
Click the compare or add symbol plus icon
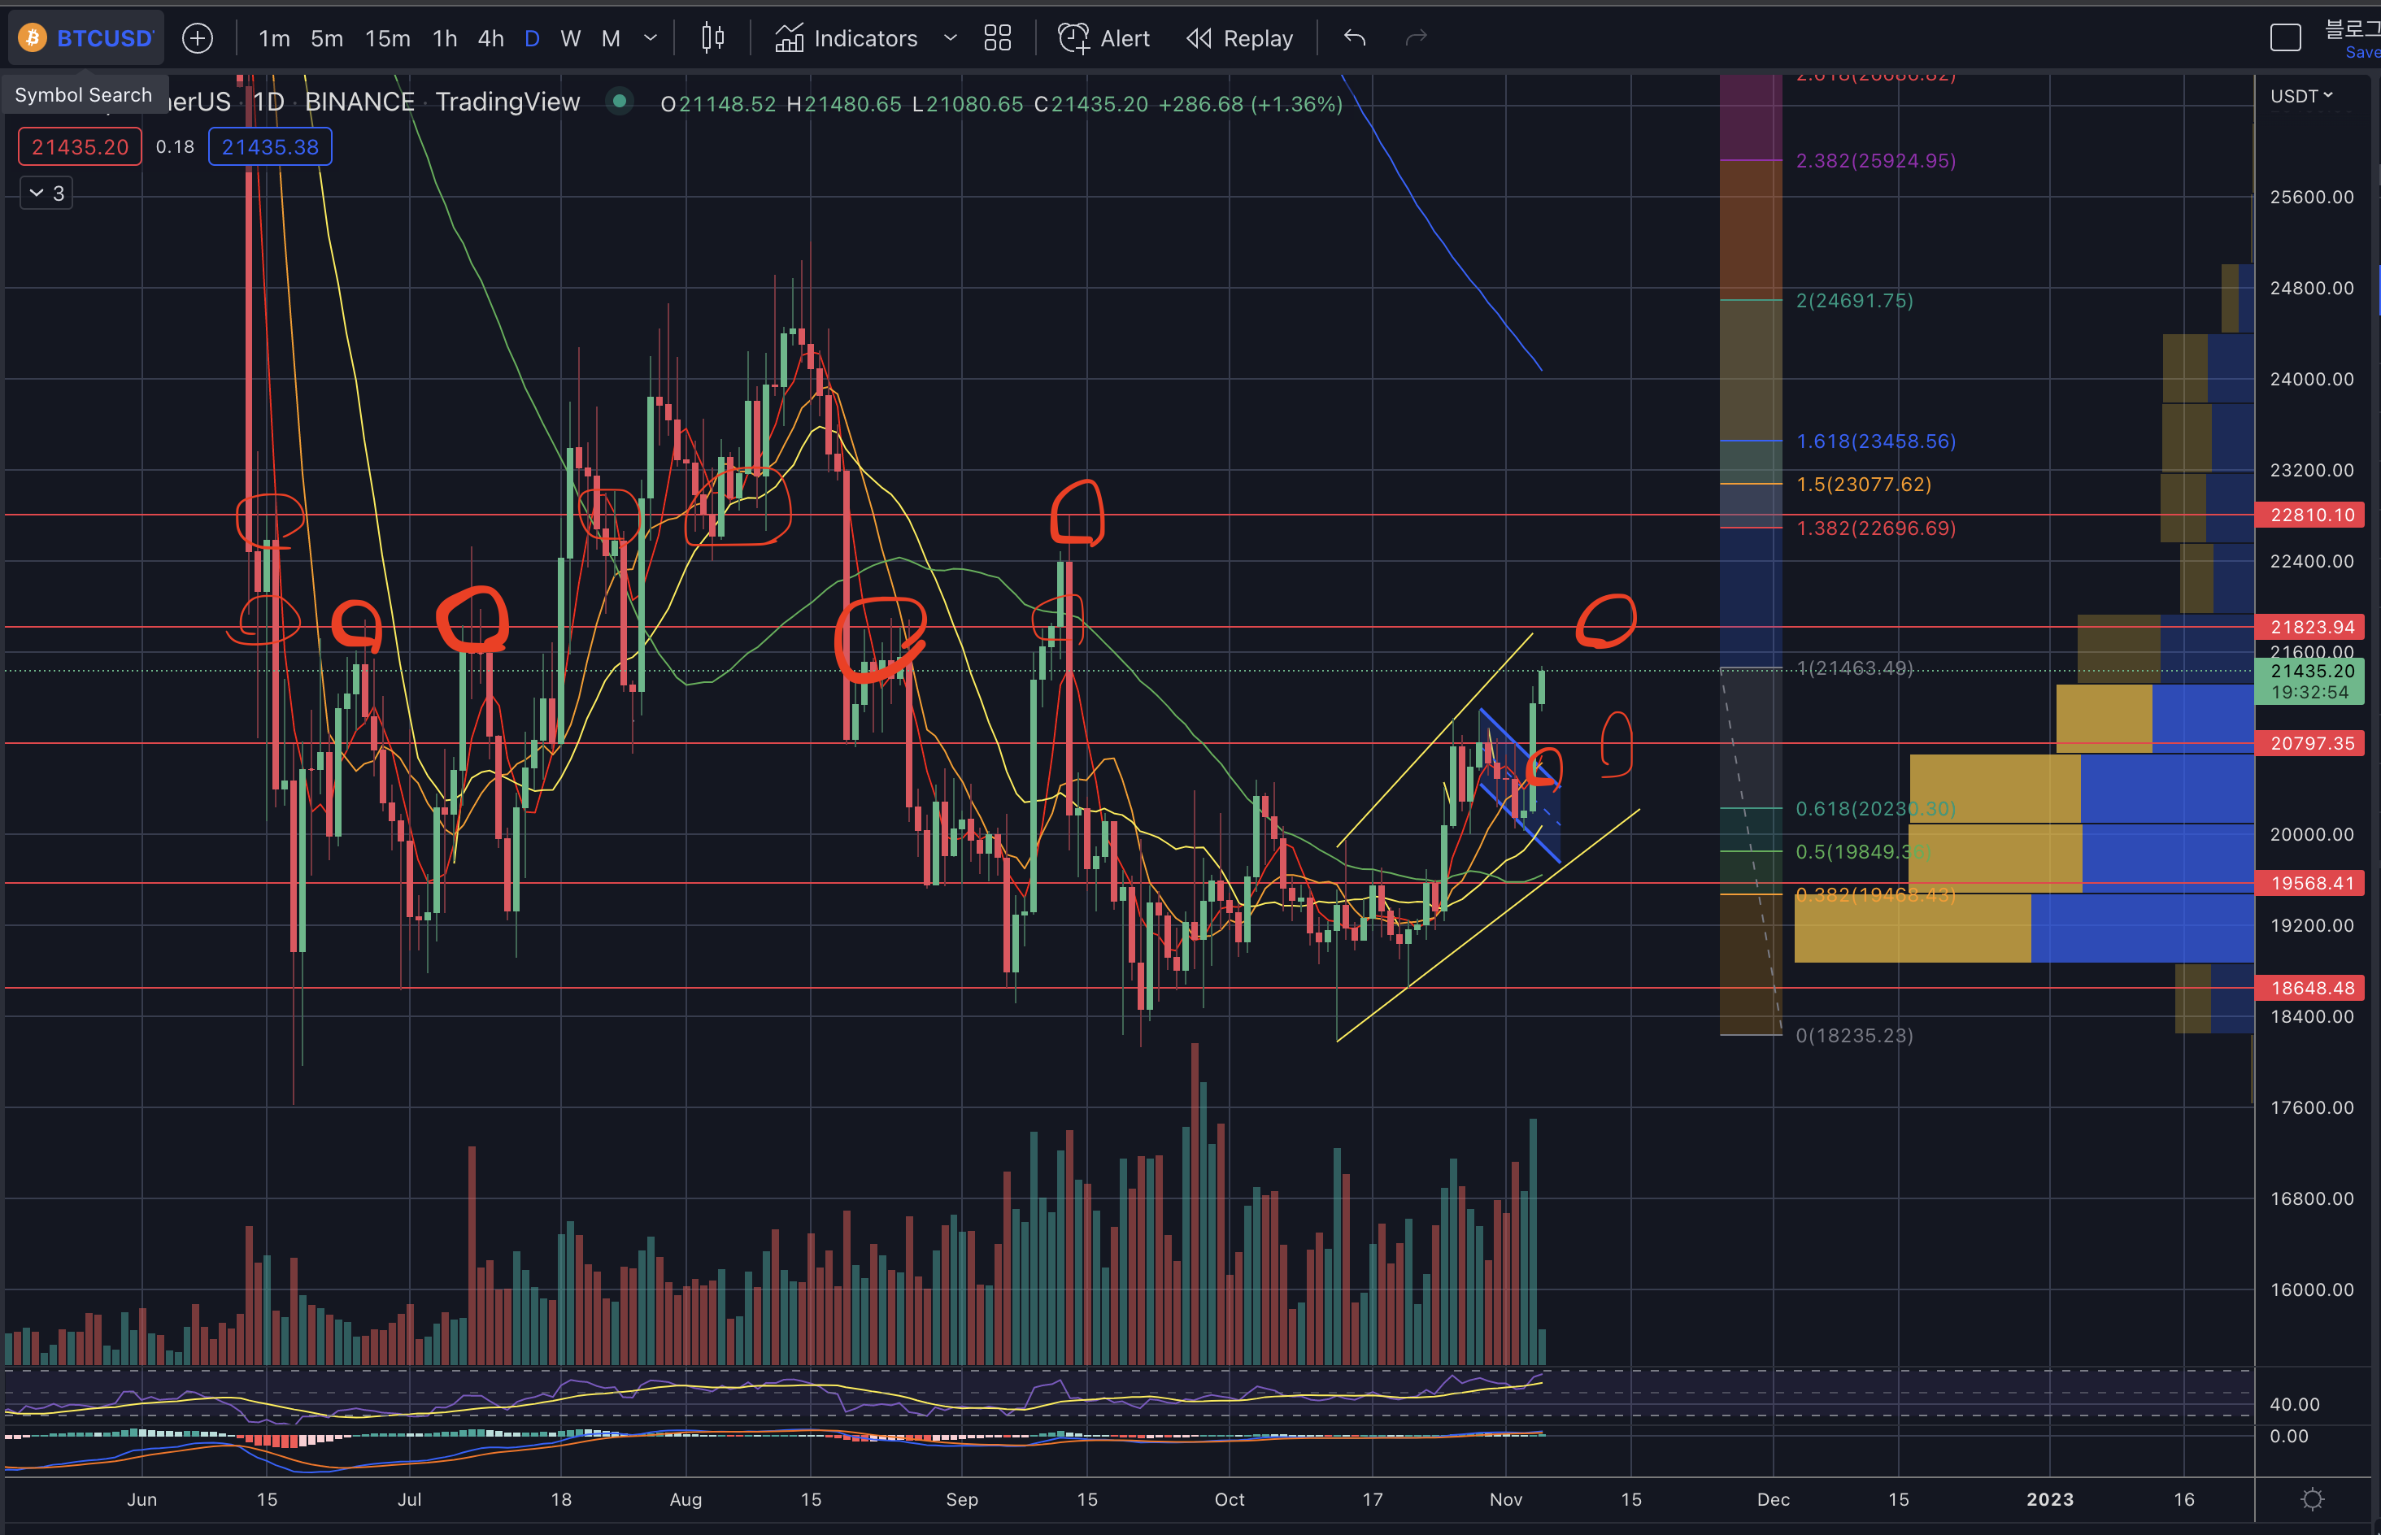(x=198, y=38)
